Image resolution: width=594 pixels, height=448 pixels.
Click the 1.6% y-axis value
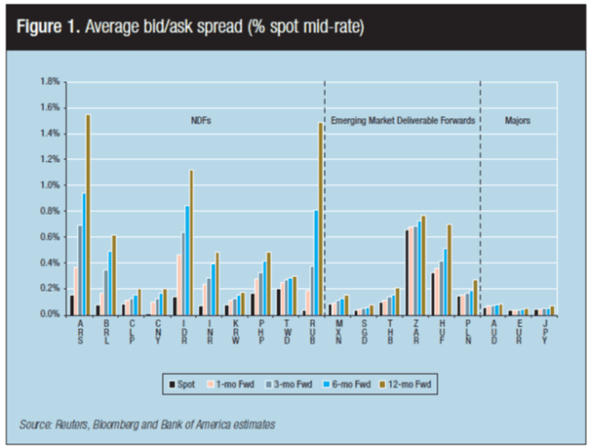pyautogui.click(x=50, y=108)
